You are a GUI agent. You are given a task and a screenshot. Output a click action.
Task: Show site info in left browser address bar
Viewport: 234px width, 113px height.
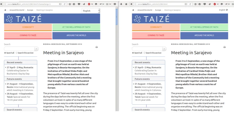(x=5, y=4)
